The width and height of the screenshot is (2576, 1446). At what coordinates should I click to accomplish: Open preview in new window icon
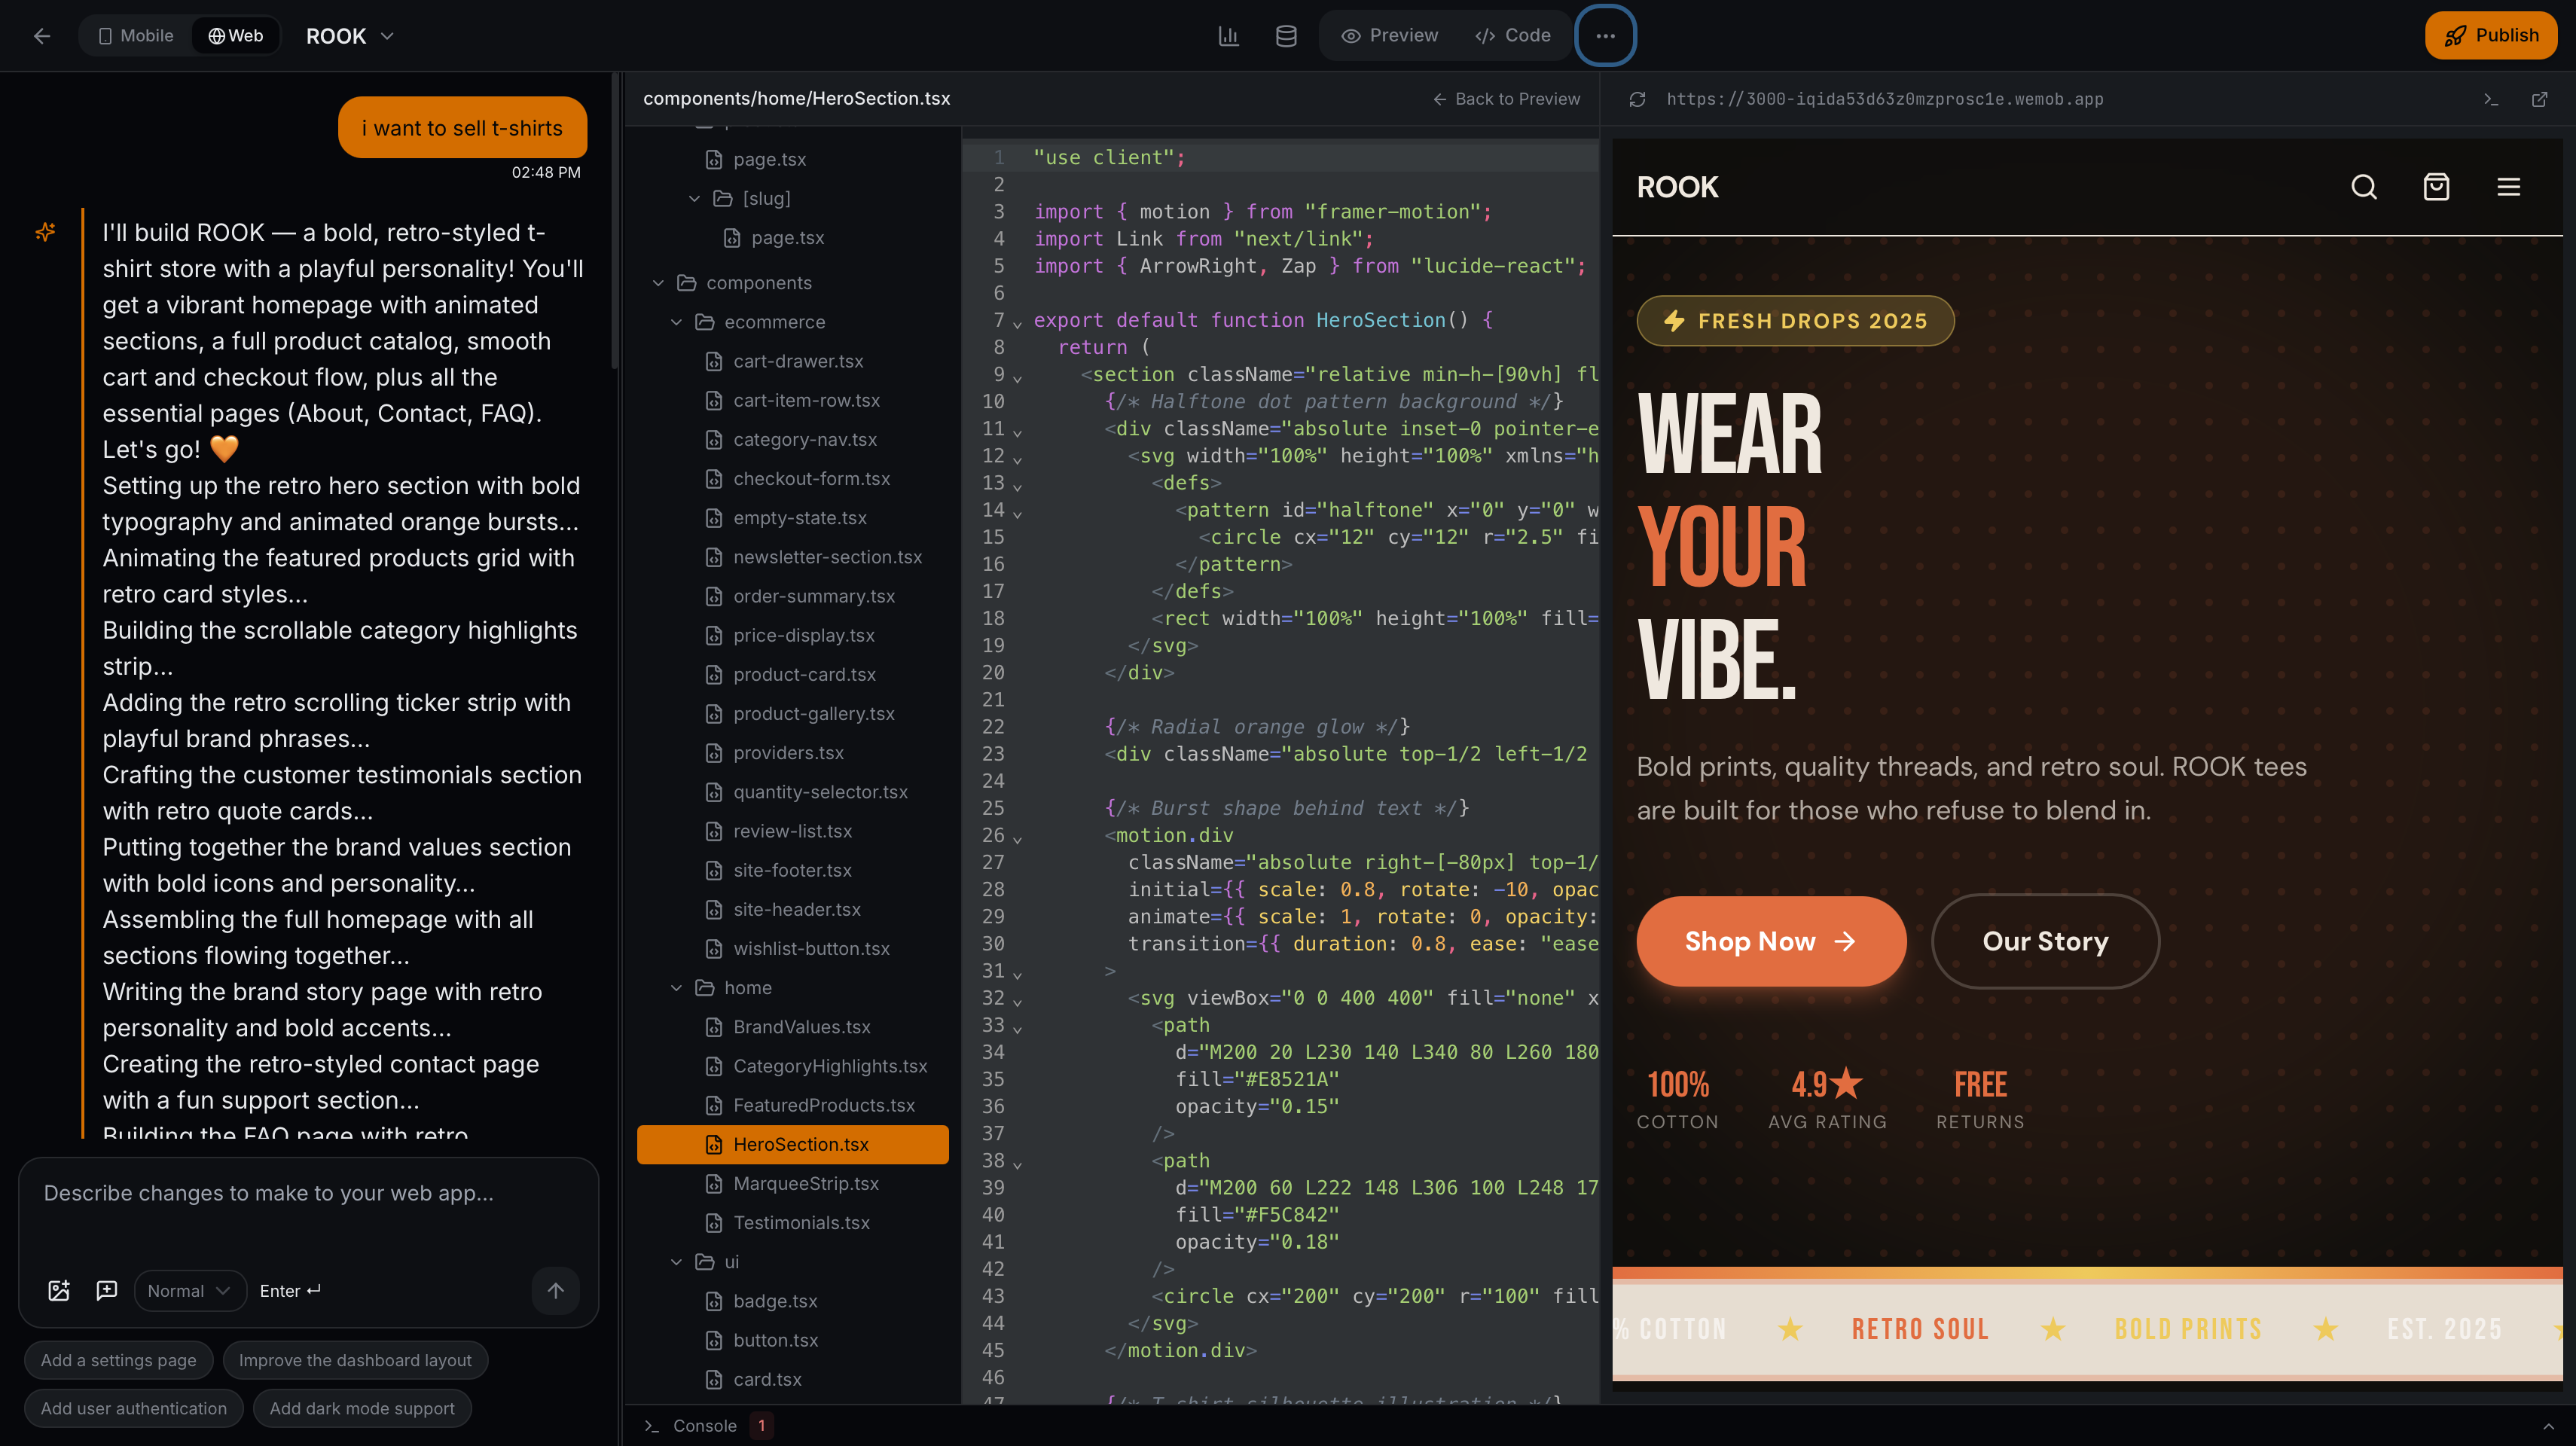[x=2539, y=99]
